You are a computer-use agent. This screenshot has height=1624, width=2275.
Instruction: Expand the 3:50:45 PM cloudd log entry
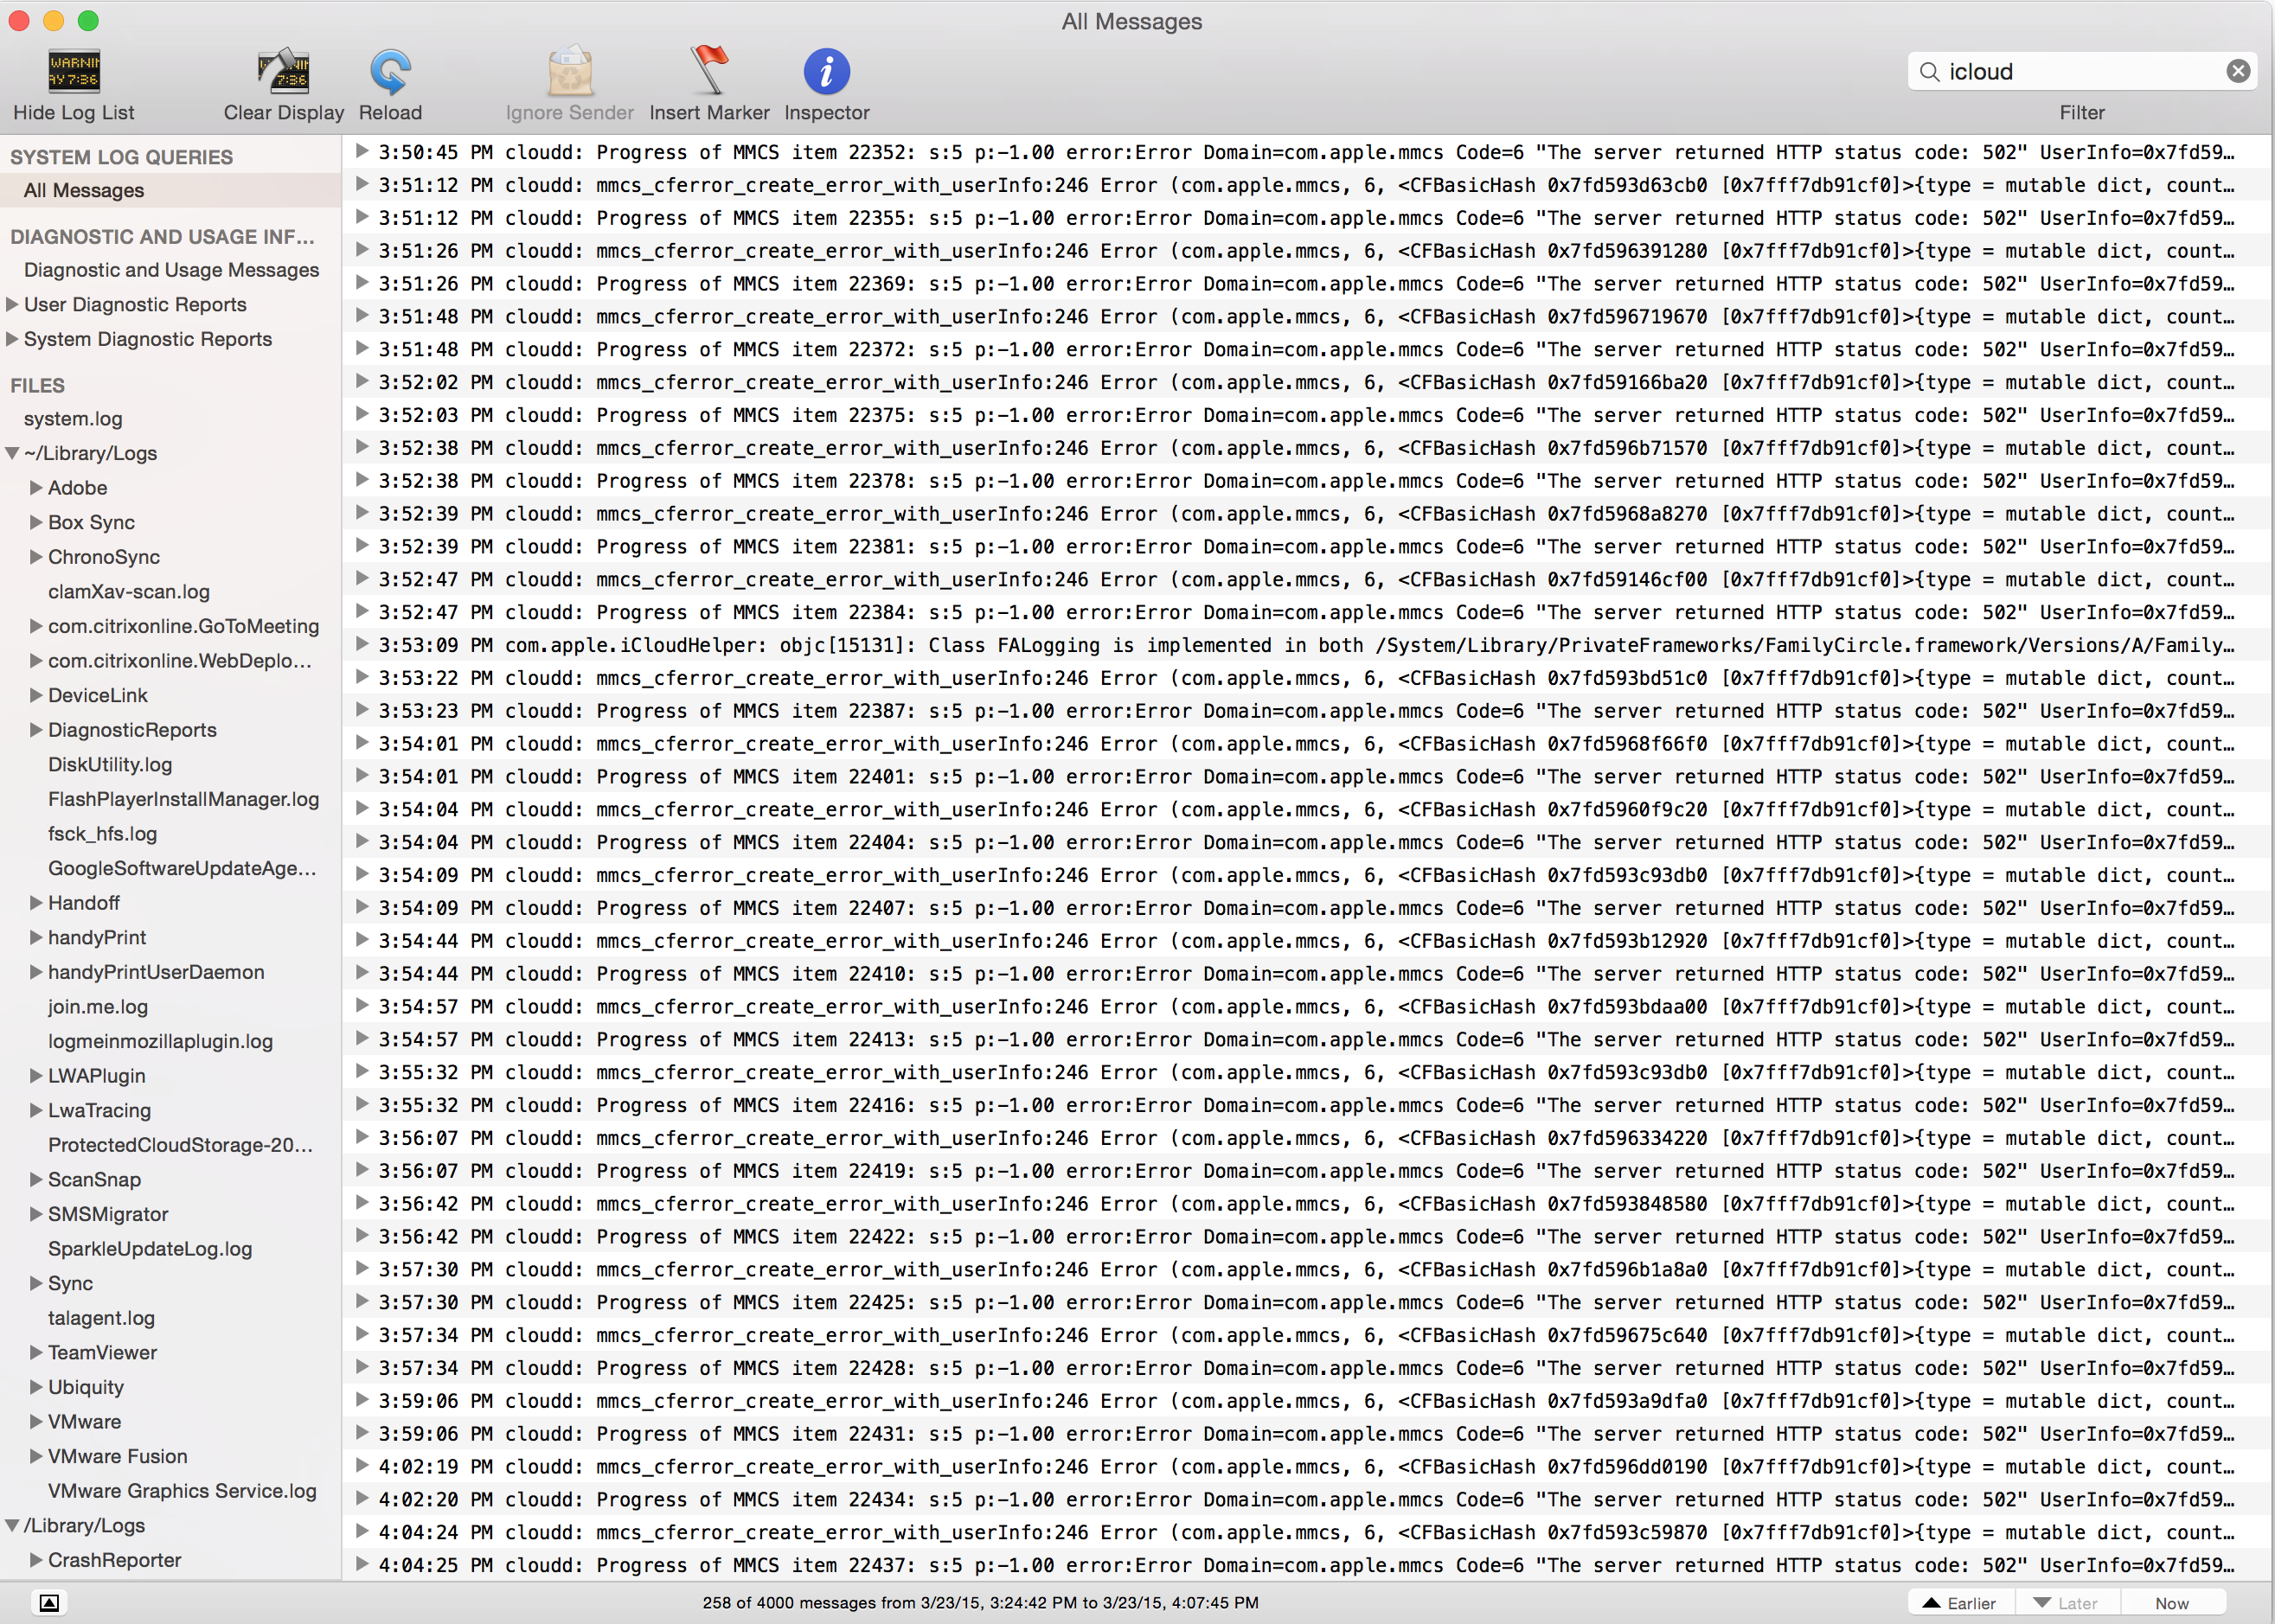(362, 151)
